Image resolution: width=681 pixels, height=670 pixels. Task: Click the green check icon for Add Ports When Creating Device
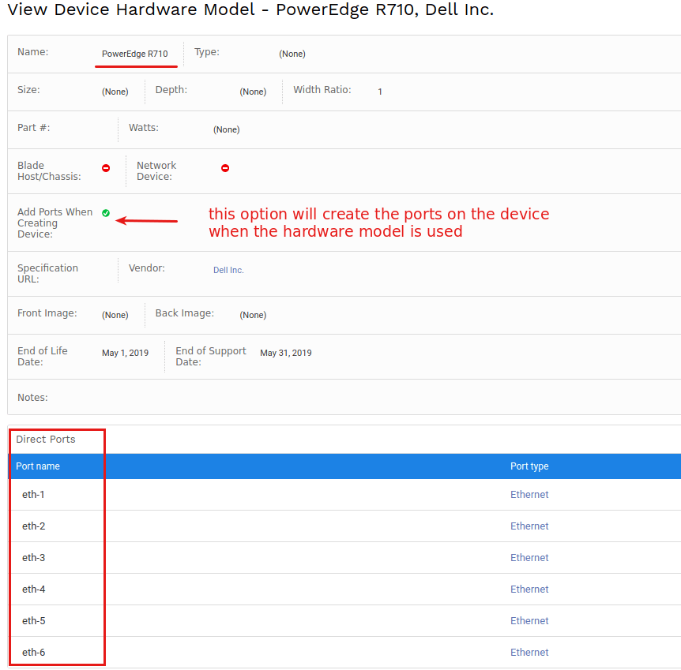106,212
